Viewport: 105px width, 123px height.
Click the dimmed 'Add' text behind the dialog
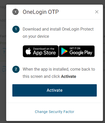click(x=3, y=20)
